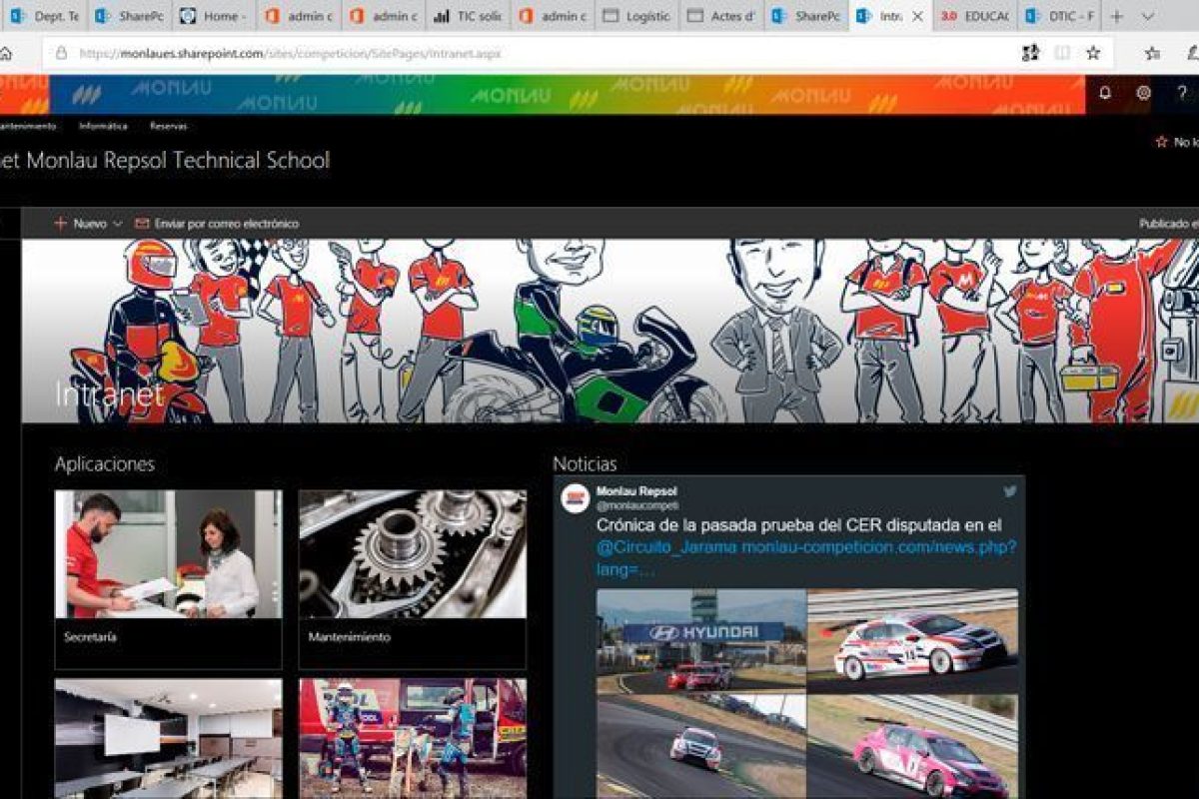Click the white race car photo in tweet

point(913,640)
